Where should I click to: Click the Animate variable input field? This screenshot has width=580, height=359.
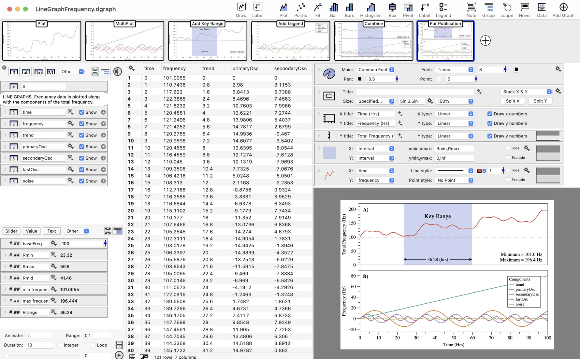[40, 336]
